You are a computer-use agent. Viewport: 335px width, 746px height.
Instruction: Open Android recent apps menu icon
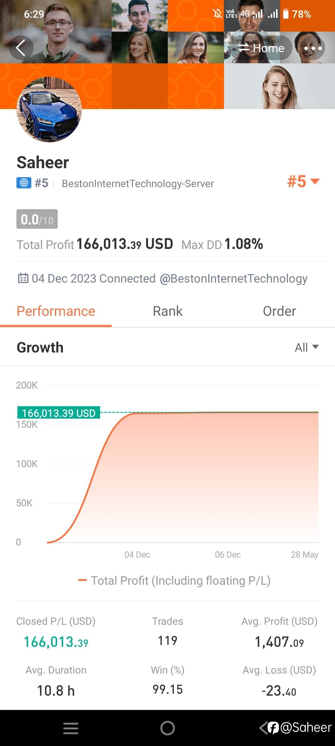pyautogui.click(x=71, y=728)
